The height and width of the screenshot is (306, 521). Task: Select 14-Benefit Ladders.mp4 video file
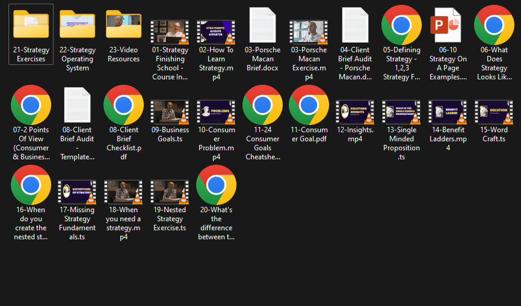448,112
